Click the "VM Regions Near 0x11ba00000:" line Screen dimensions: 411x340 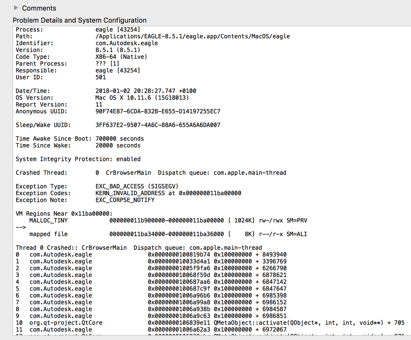(x=64, y=214)
